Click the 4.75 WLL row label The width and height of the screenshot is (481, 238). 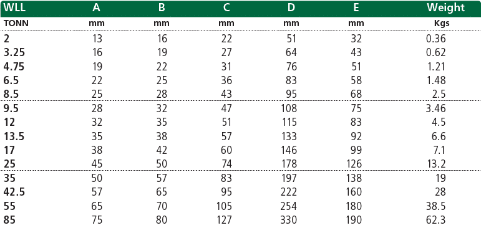click(14, 67)
